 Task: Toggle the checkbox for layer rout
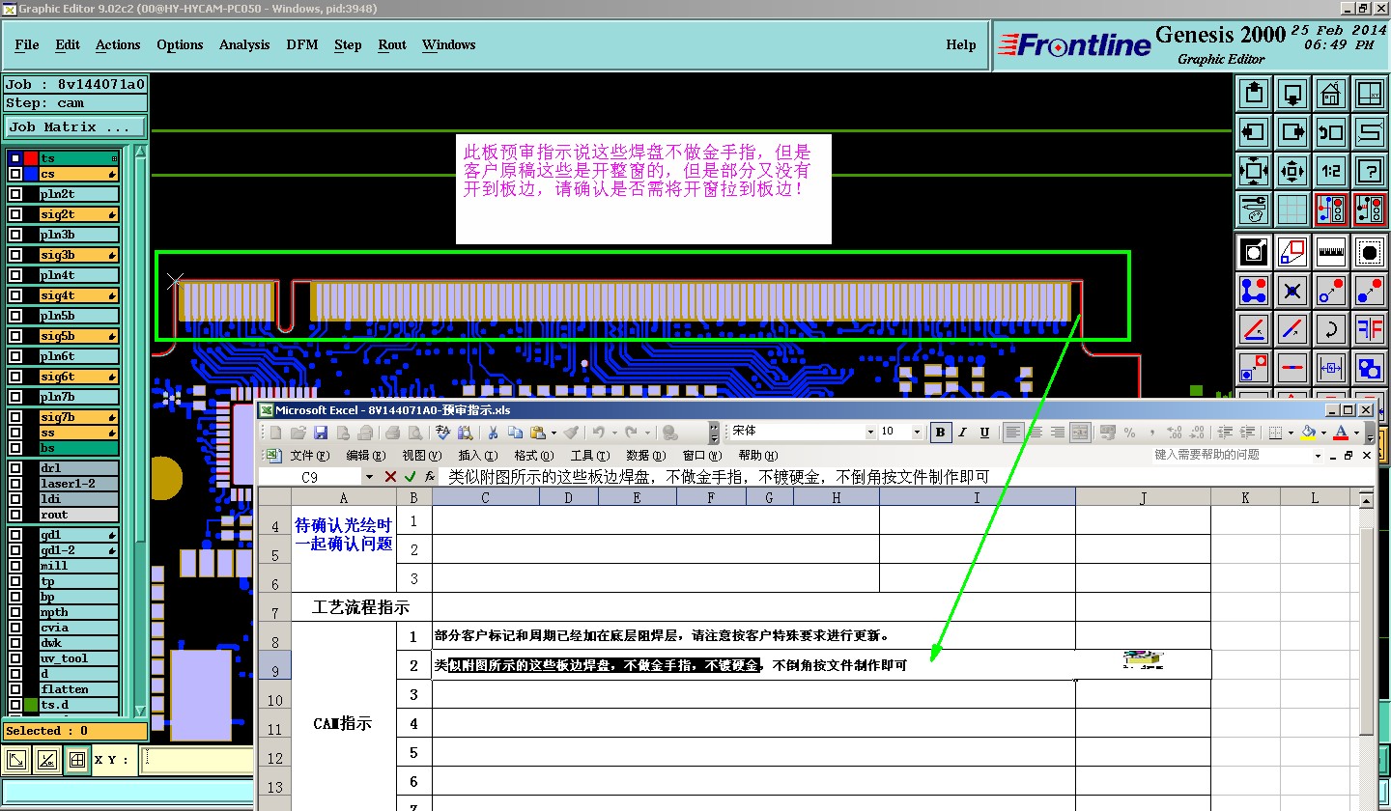click(x=15, y=515)
